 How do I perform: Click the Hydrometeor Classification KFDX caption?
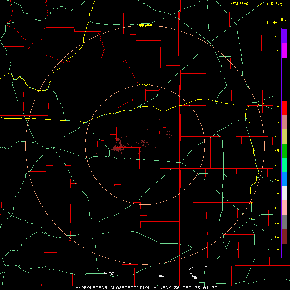(146, 288)
